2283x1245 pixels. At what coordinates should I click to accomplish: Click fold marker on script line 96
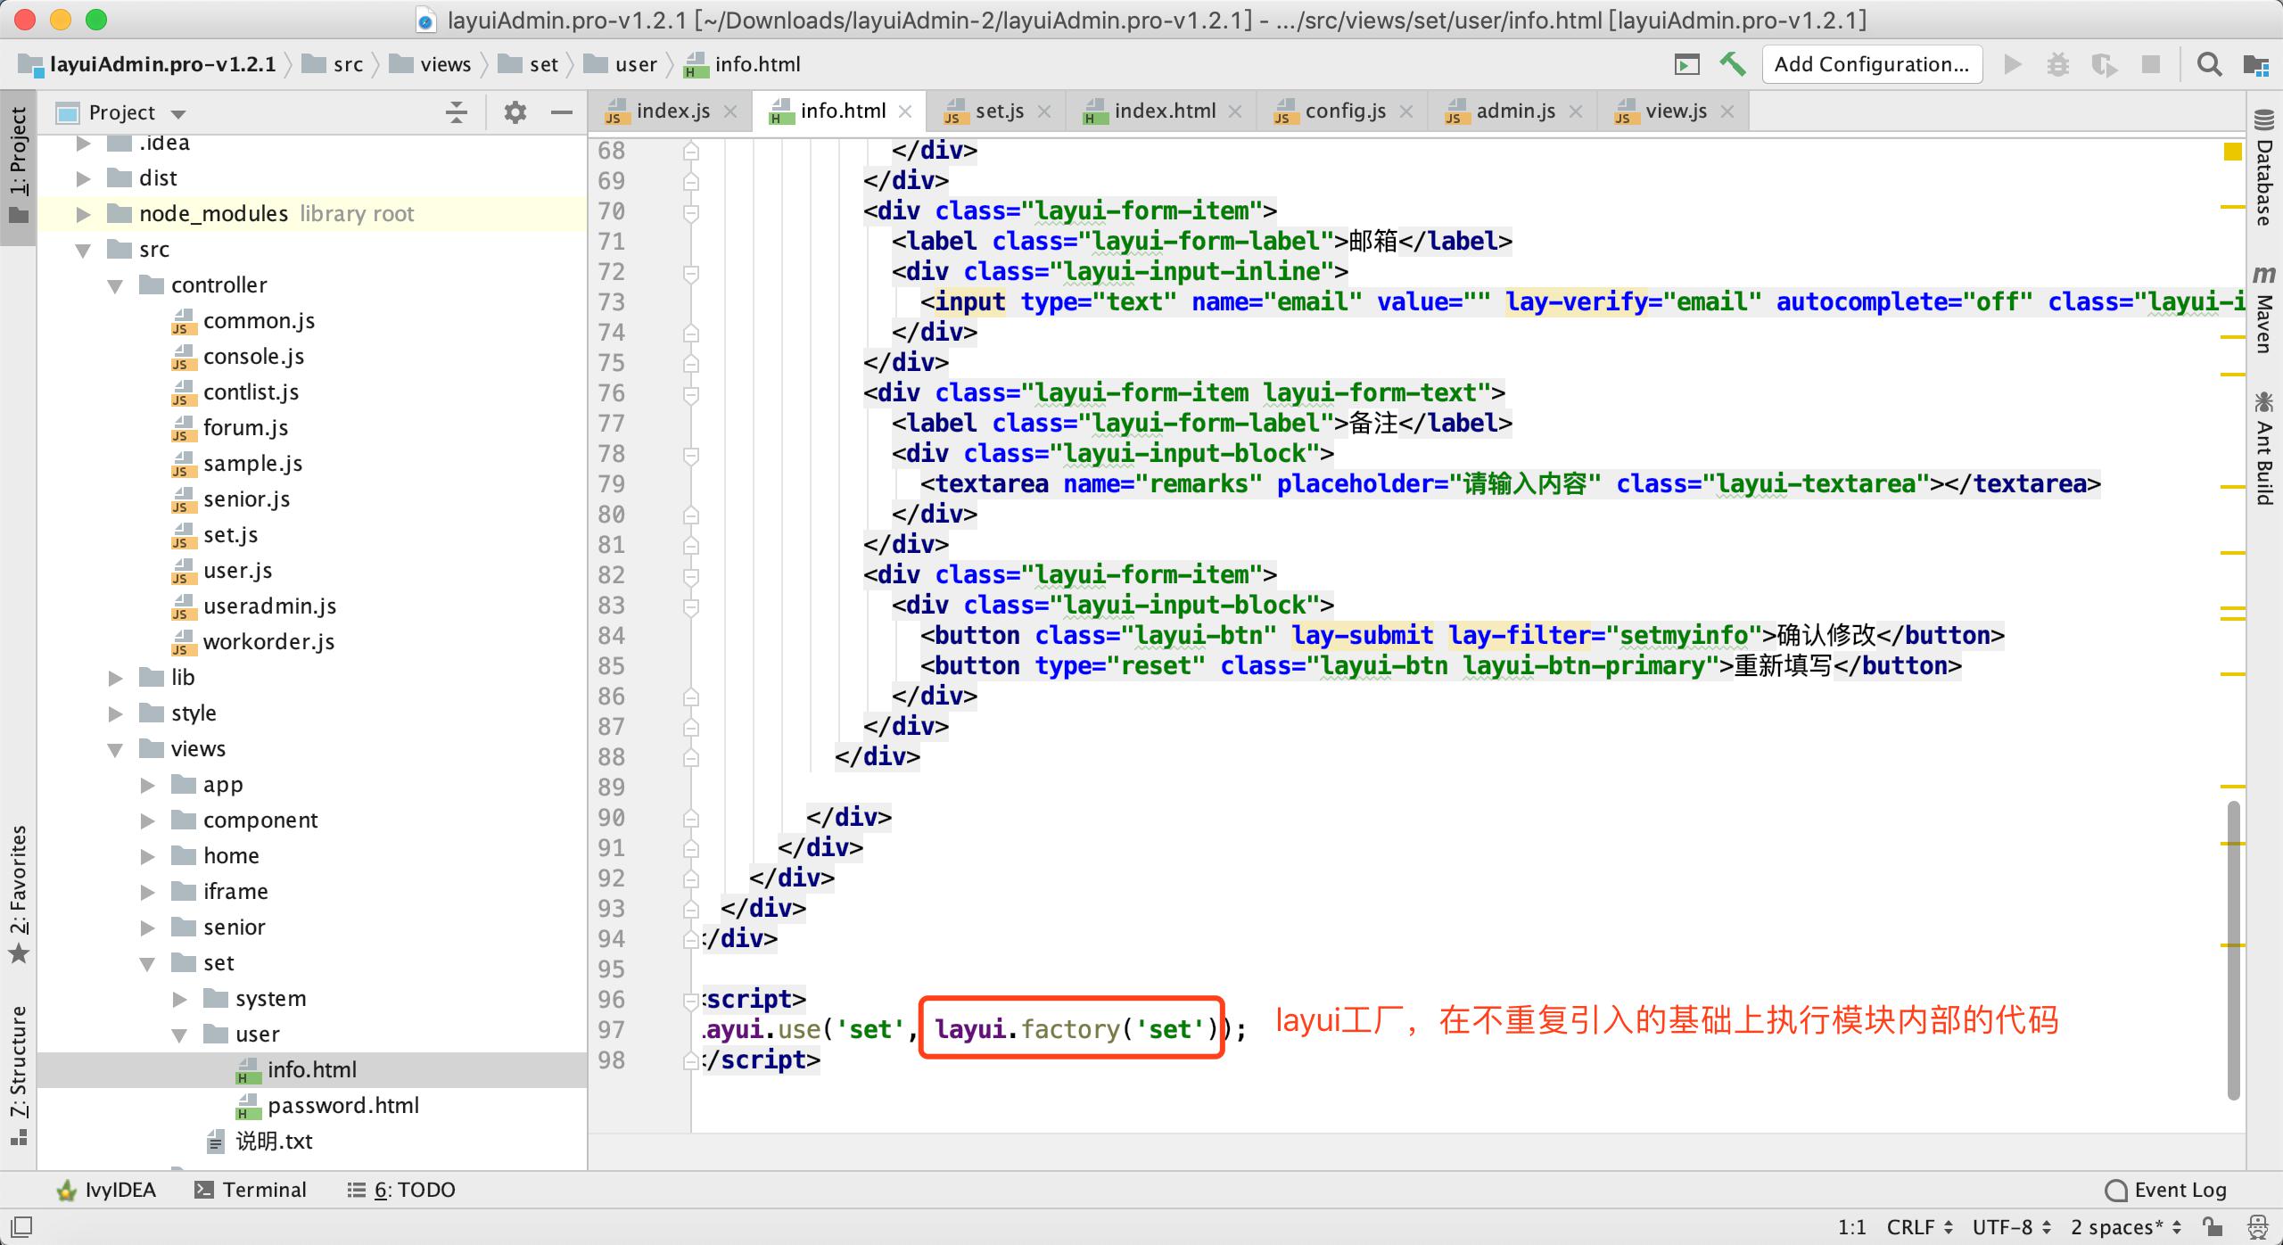(x=690, y=1001)
